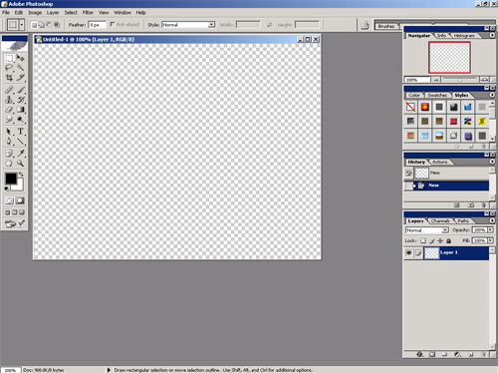
Task: Select the Rectangular Marquee tool
Action: click(x=9, y=58)
